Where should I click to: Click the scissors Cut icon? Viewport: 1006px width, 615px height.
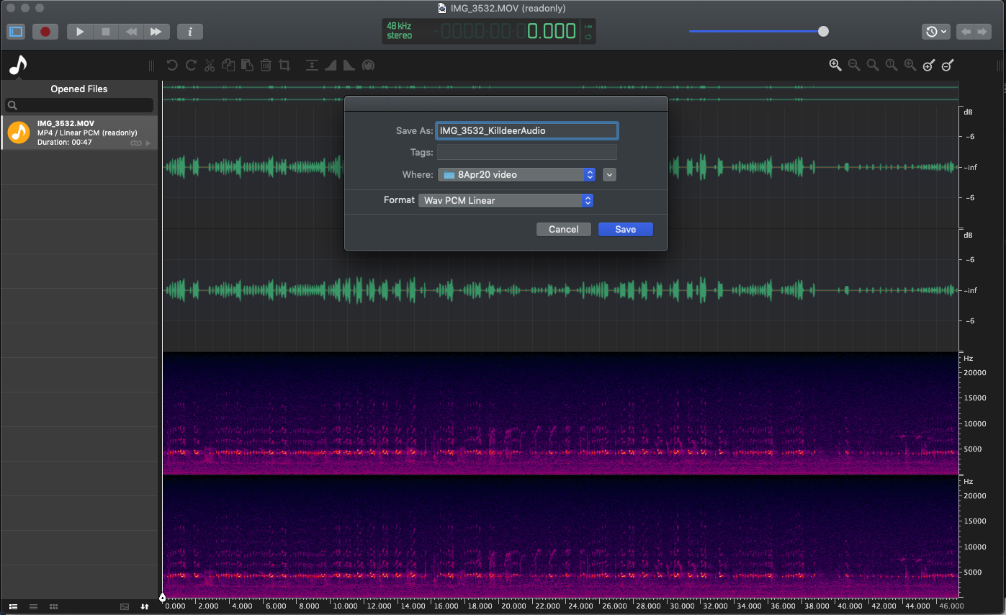pyautogui.click(x=210, y=66)
